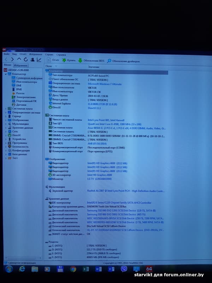Open the Избранное menu in menu bar

point(36,54)
